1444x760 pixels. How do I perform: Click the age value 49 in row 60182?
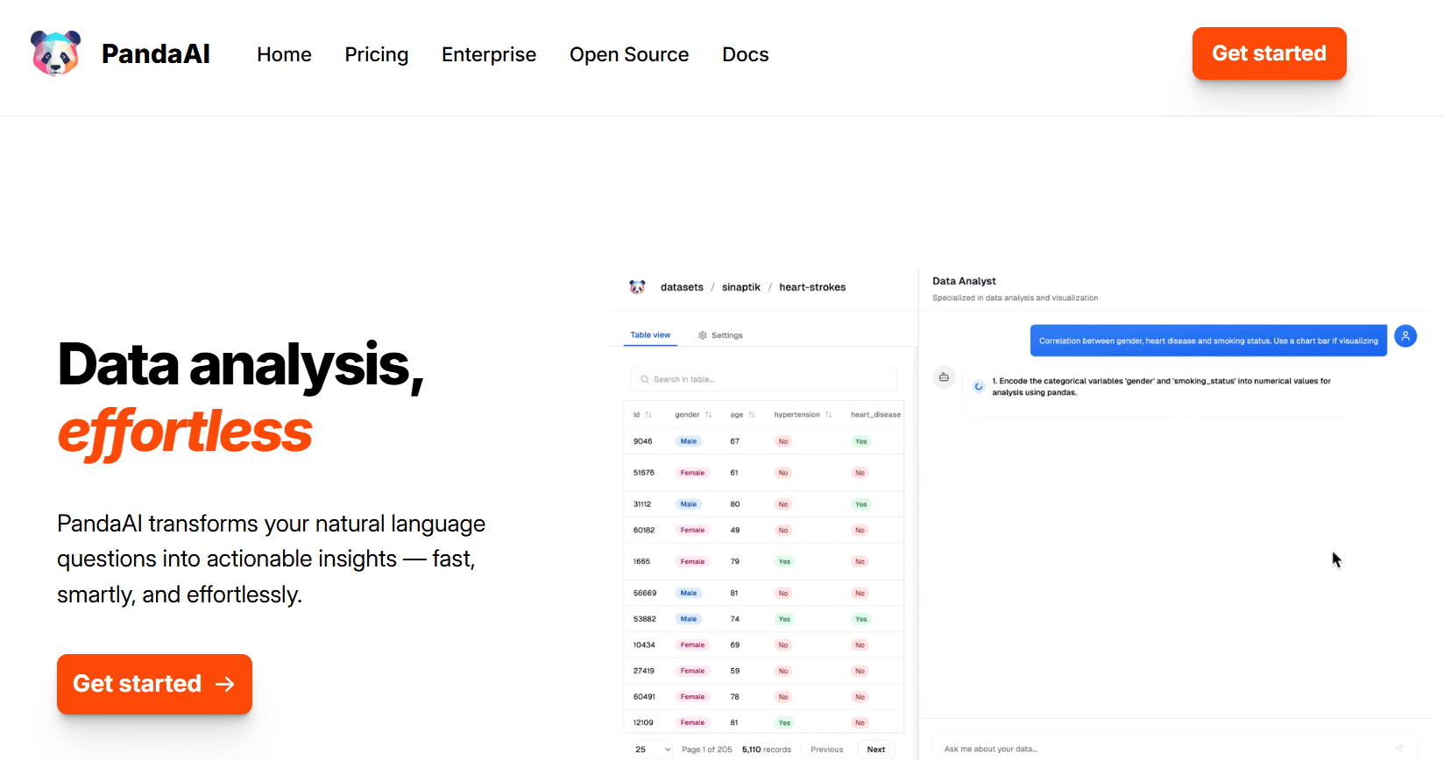pos(735,531)
